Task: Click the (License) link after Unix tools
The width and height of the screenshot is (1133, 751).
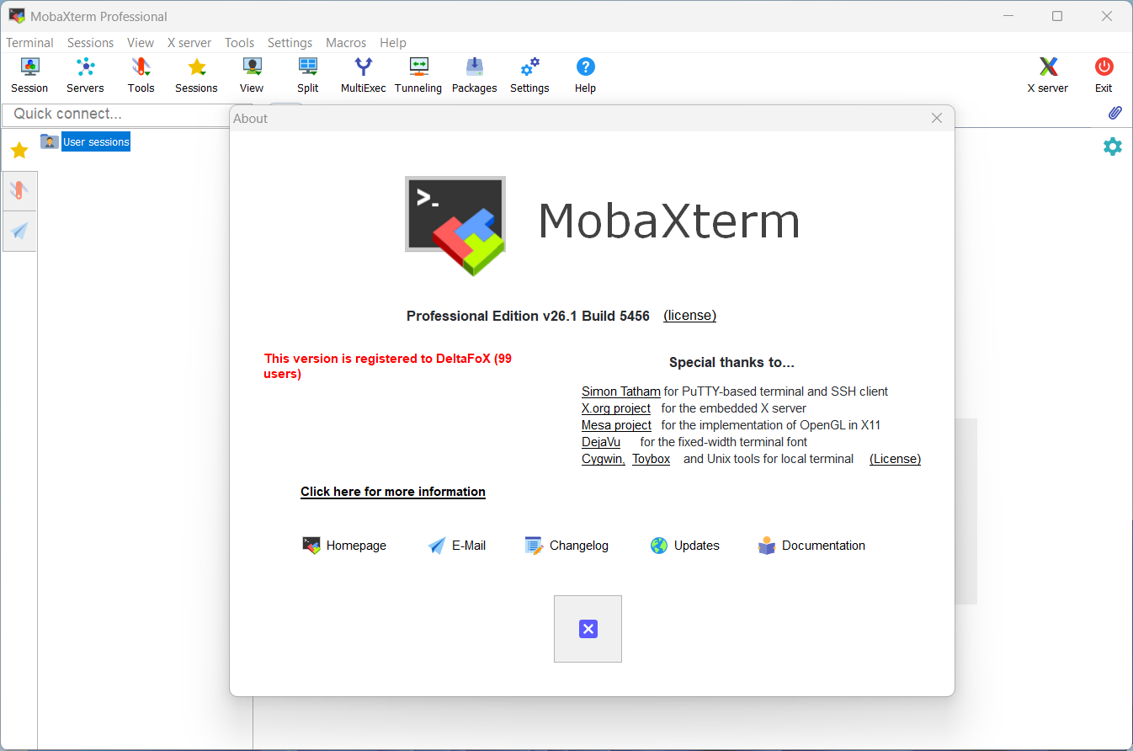Action: click(x=895, y=459)
